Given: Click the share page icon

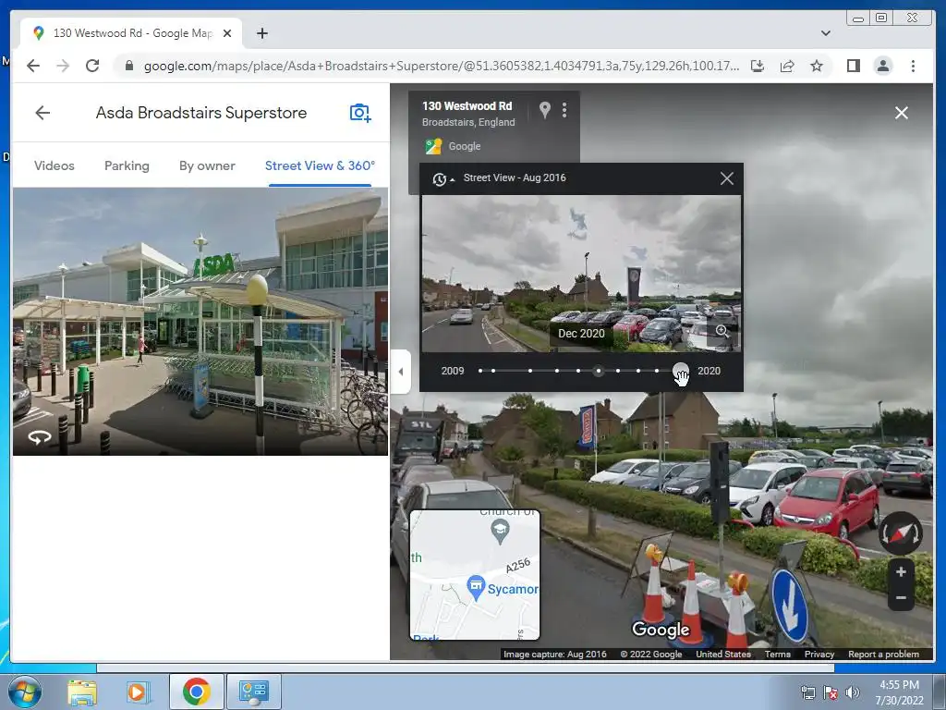Looking at the screenshot, I should [787, 66].
